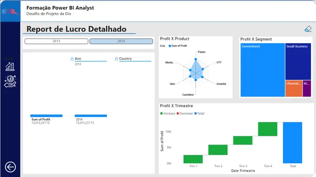
Task: Click Sum of Profit radar legend item
Action: click(178, 46)
